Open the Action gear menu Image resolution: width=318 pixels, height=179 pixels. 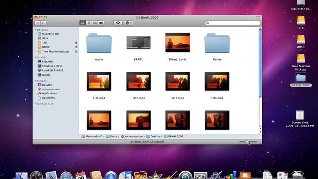click(x=129, y=23)
